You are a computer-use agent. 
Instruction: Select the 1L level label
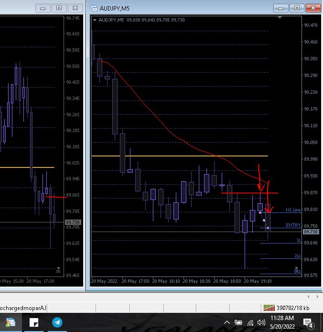tap(299, 241)
